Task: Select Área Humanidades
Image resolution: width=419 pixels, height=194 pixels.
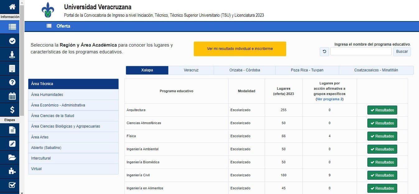Action: (73, 94)
